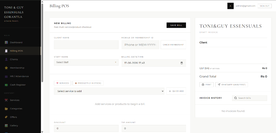This screenshot has height=133, width=276.
Task: Open Cash Register page
Action: pos(20,85)
